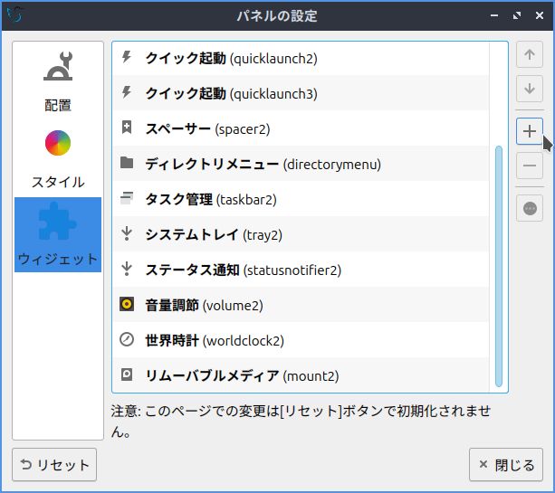The width and height of the screenshot is (555, 493).
Task: Move the selected widget up with arrow button
Action: 529,54
